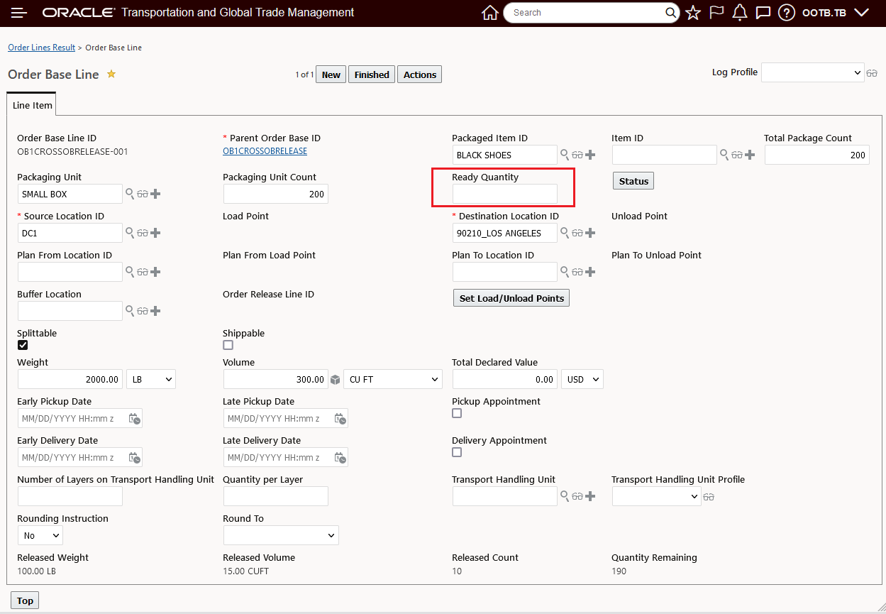The image size is (886, 614).
Task: Add new Item ID plus icon
Action: pyautogui.click(x=750, y=155)
